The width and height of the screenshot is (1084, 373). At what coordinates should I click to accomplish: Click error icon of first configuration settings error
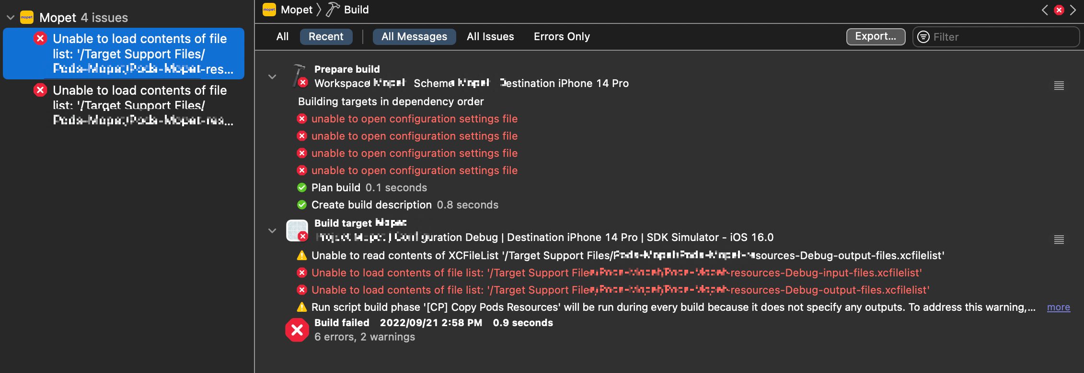pyautogui.click(x=302, y=119)
